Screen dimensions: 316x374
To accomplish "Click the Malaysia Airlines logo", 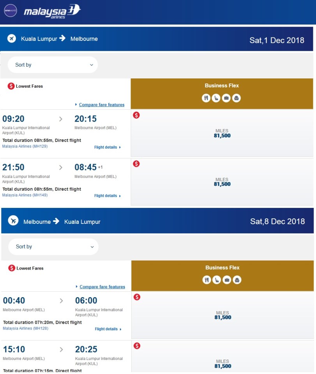I will pos(52,12).
